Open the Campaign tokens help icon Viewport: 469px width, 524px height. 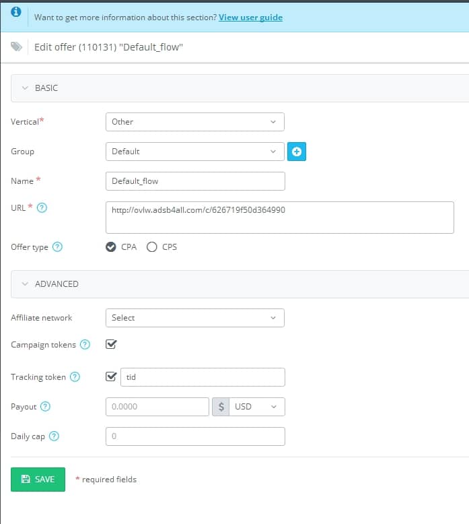point(85,345)
